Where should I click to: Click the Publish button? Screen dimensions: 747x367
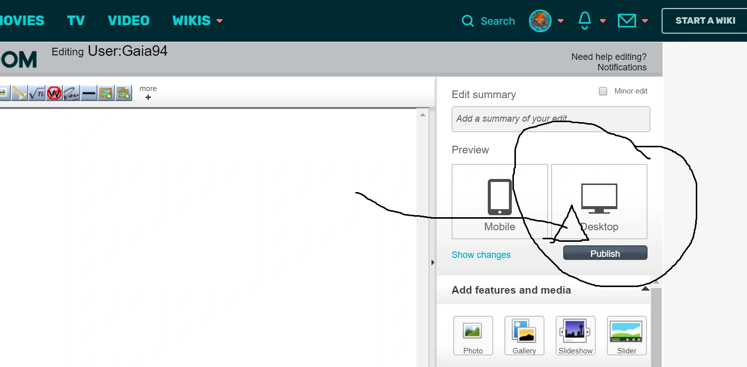(x=605, y=253)
